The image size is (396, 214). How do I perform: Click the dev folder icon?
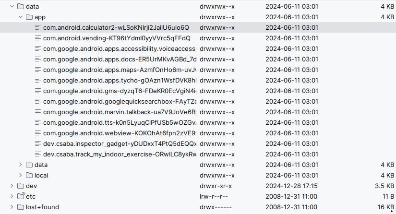(x=21, y=186)
